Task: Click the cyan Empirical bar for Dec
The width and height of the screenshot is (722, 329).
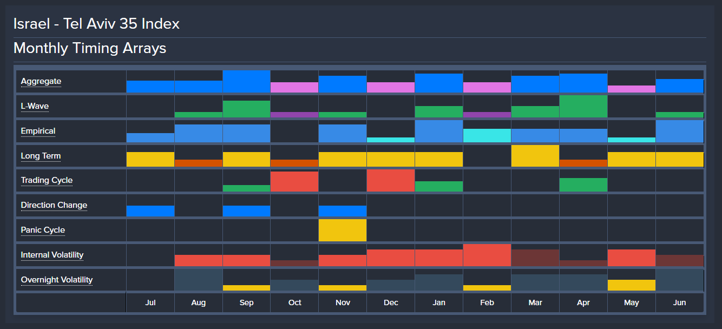Action: (x=391, y=140)
